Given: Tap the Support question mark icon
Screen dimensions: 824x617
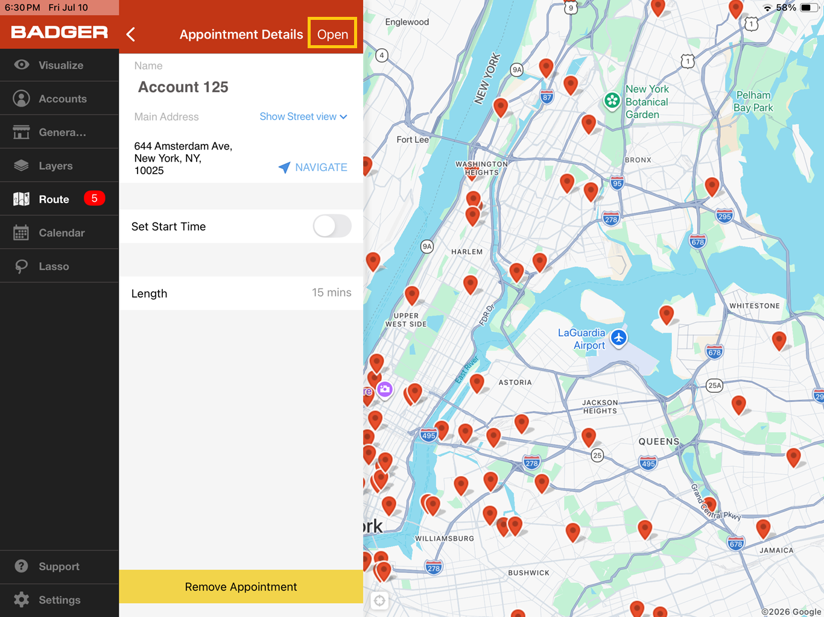Looking at the screenshot, I should click(x=22, y=566).
